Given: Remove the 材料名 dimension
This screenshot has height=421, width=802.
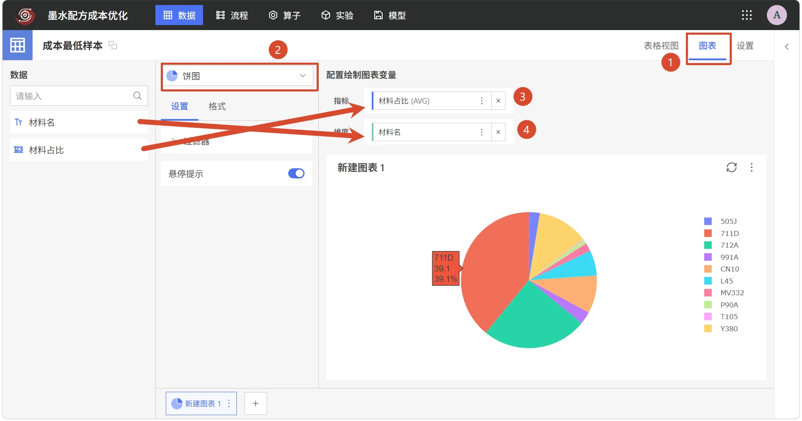Looking at the screenshot, I should tap(498, 132).
